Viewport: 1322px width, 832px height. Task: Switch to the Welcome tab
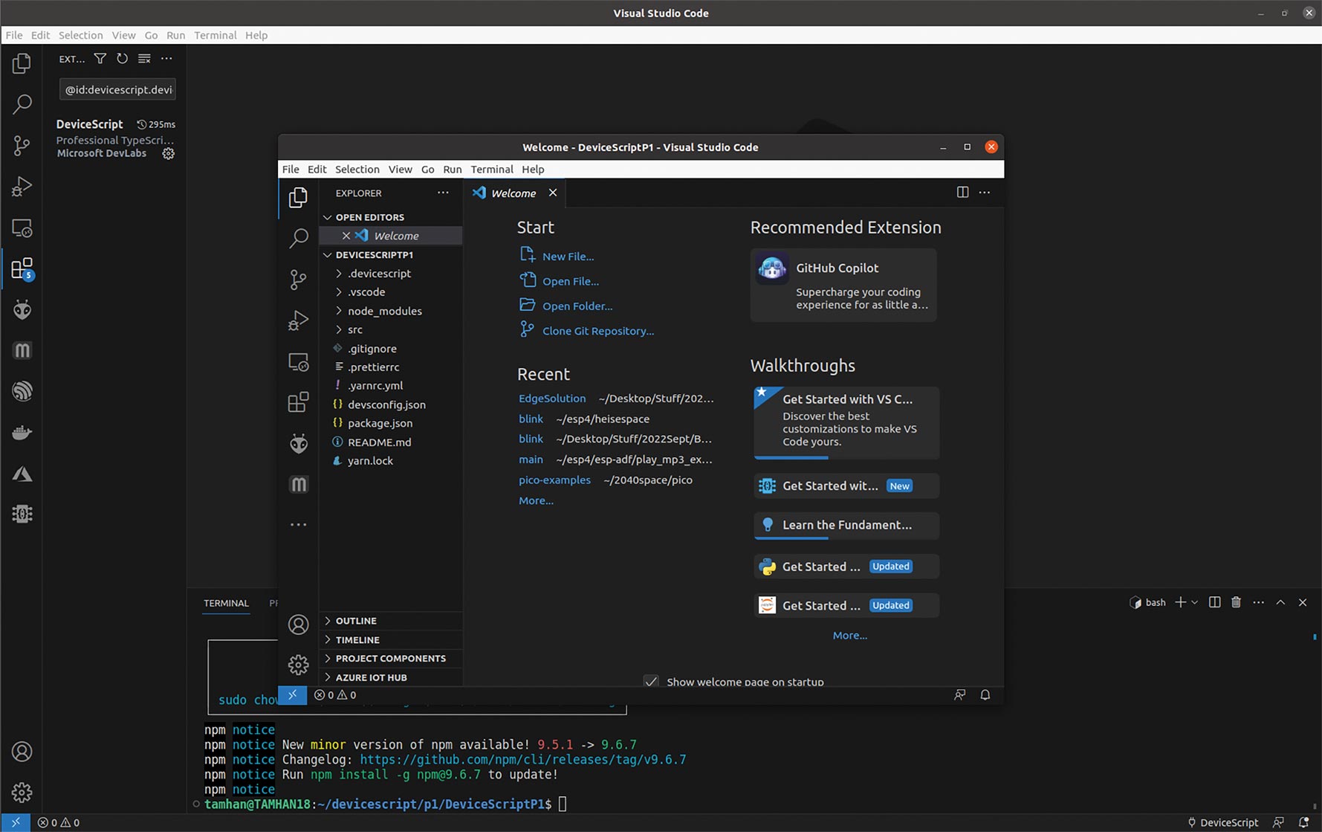point(513,193)
